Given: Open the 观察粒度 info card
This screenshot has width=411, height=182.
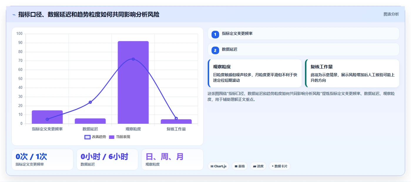Looking at the screenshot, I should point(255,73).
